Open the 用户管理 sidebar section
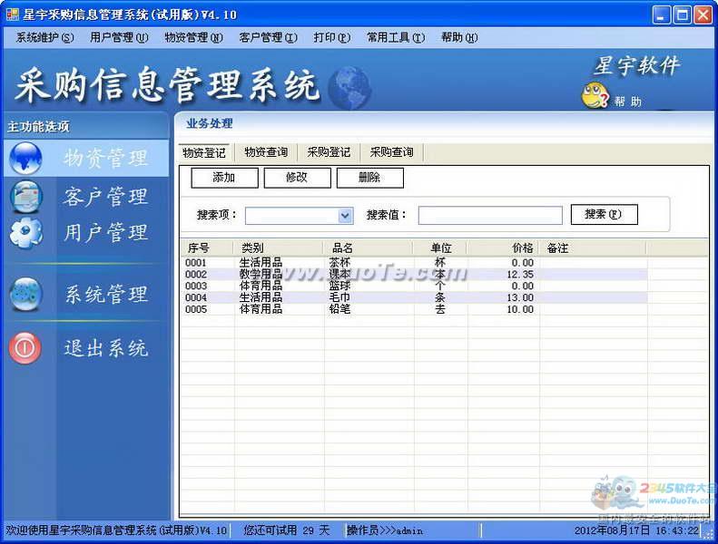Viewport: 718px width, 544px height. (106, 232)
